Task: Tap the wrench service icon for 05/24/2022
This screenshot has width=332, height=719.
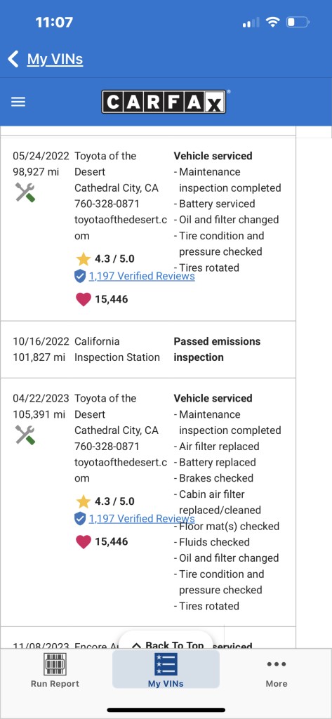Action: tap(25, 192)
